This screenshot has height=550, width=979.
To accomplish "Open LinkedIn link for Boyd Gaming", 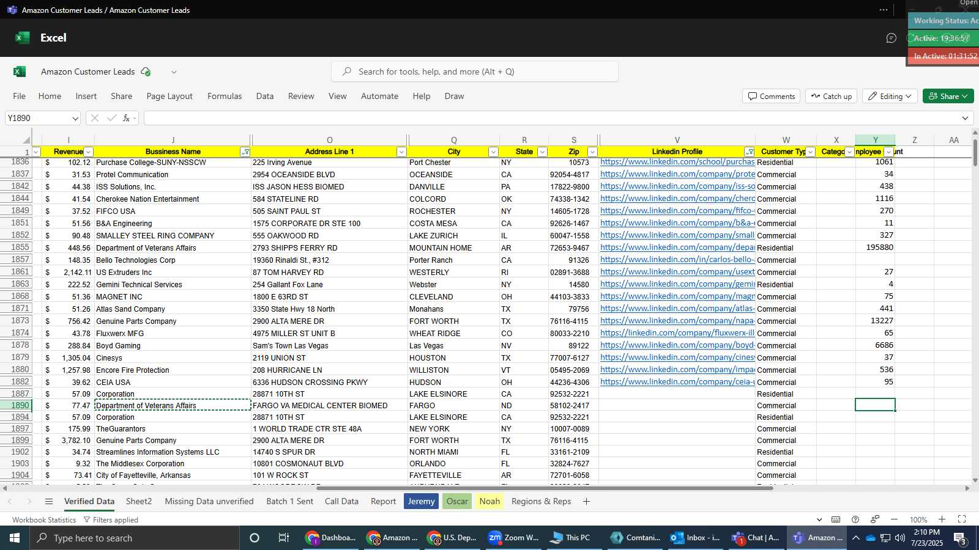I will (677, 345).
